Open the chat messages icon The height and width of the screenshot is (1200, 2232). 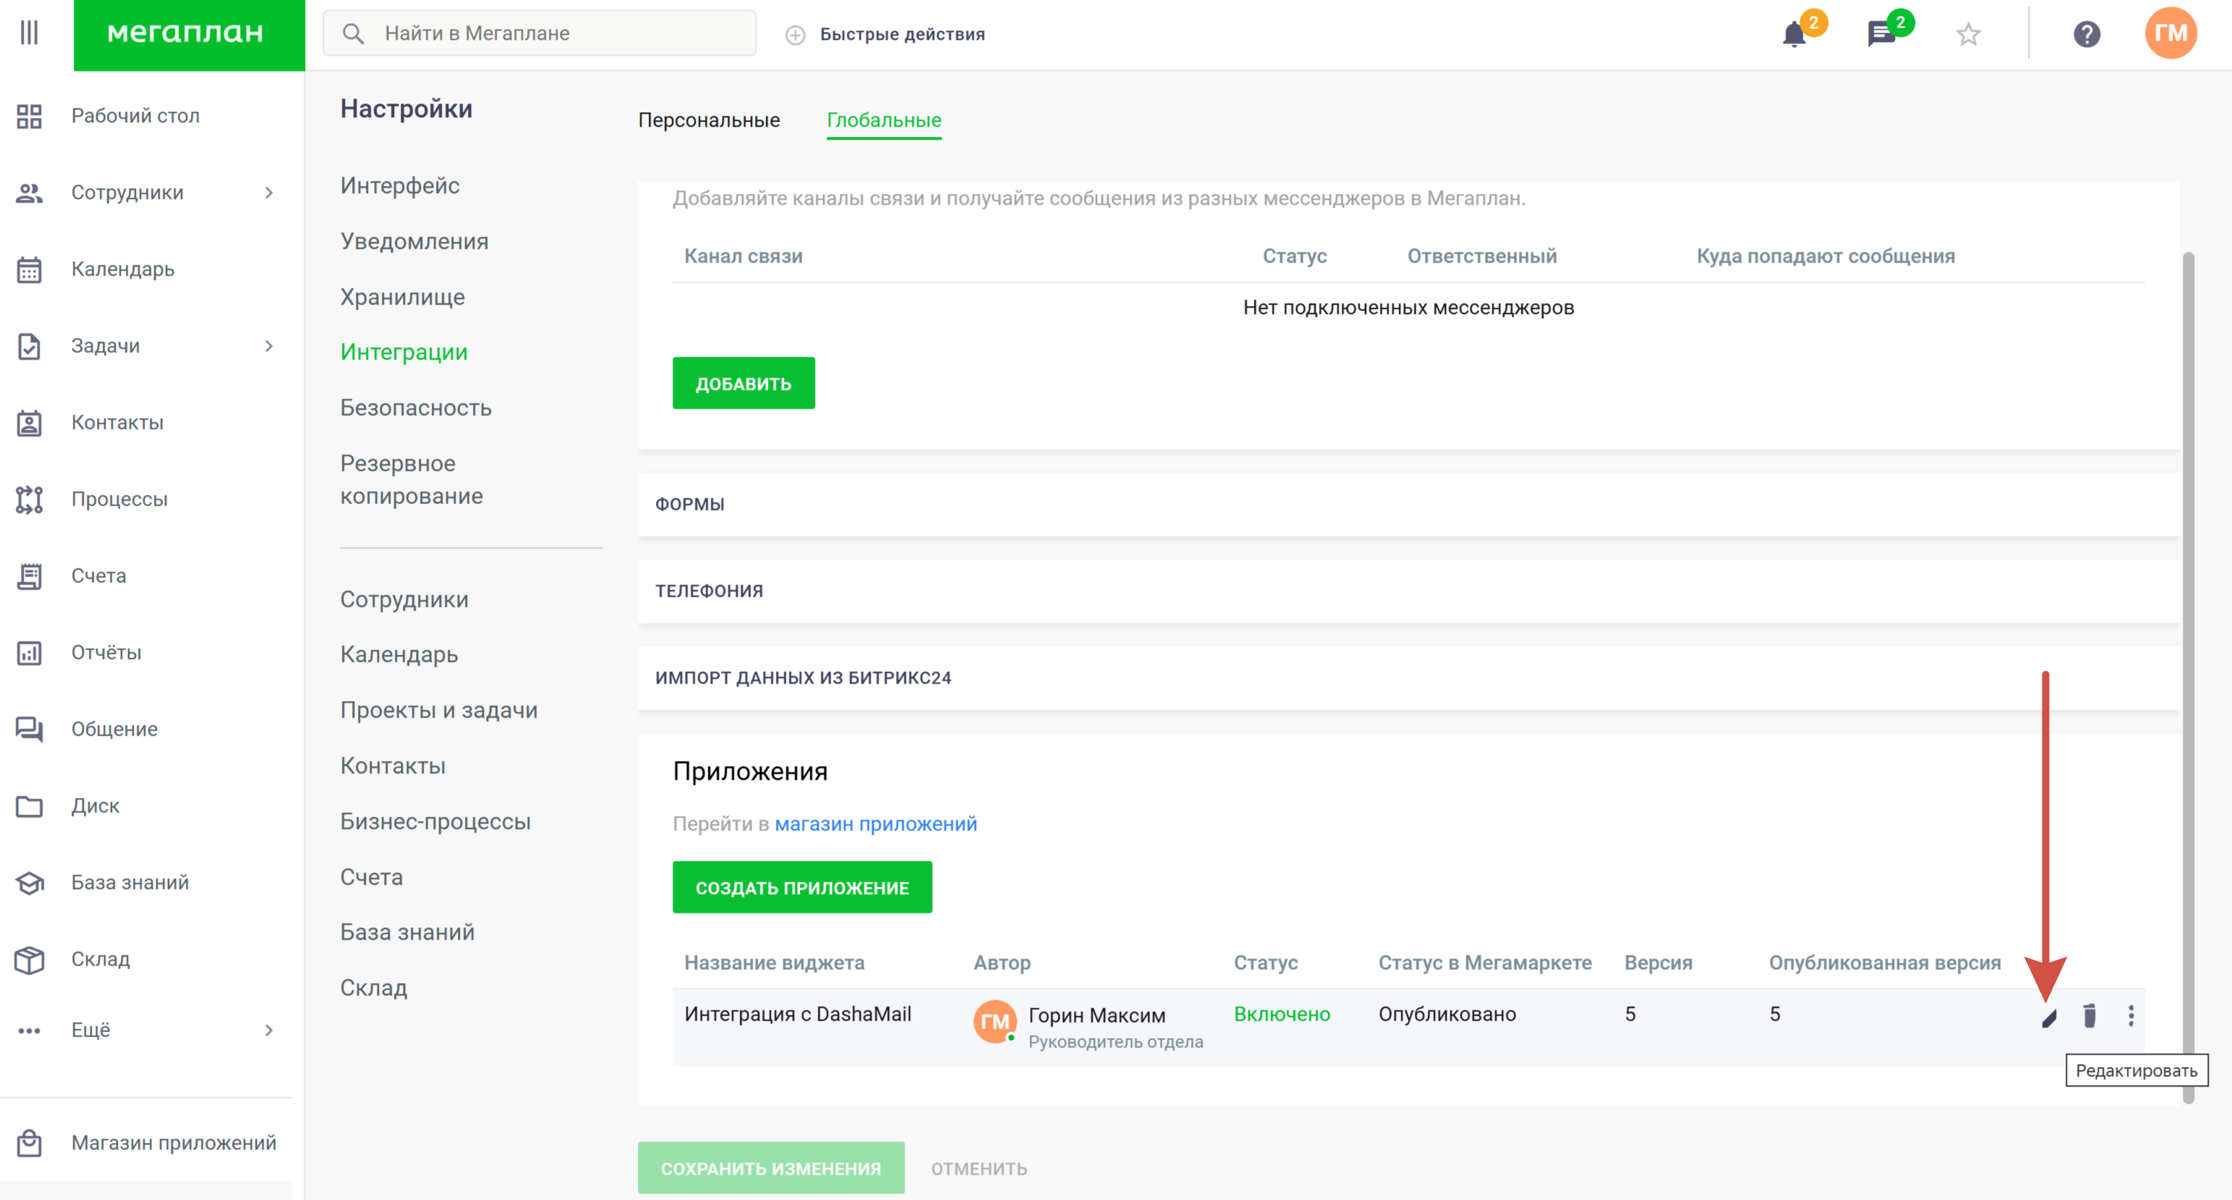click(x=1880, y=35)
